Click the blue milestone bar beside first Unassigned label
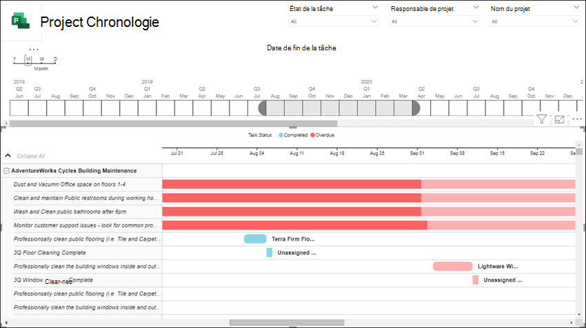The width and height of the screenshot is (586, 328). coord(270,252)
